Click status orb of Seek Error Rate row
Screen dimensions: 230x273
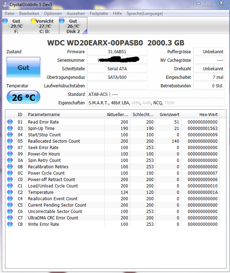pos(10,147)
